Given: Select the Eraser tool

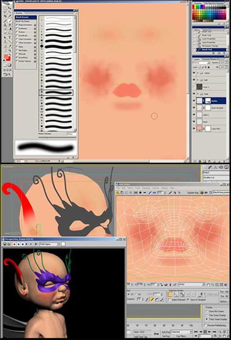Looking at the screenshot, I should click(5, 29).
